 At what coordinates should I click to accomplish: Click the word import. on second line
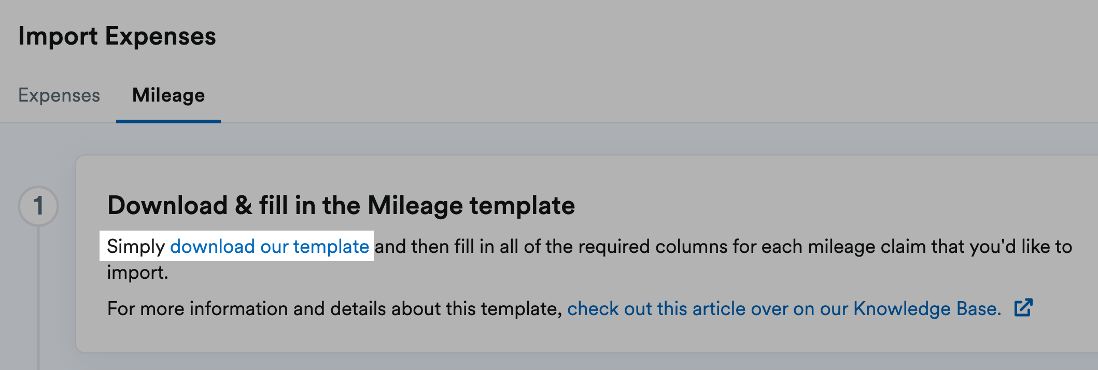tap(138, 273)
